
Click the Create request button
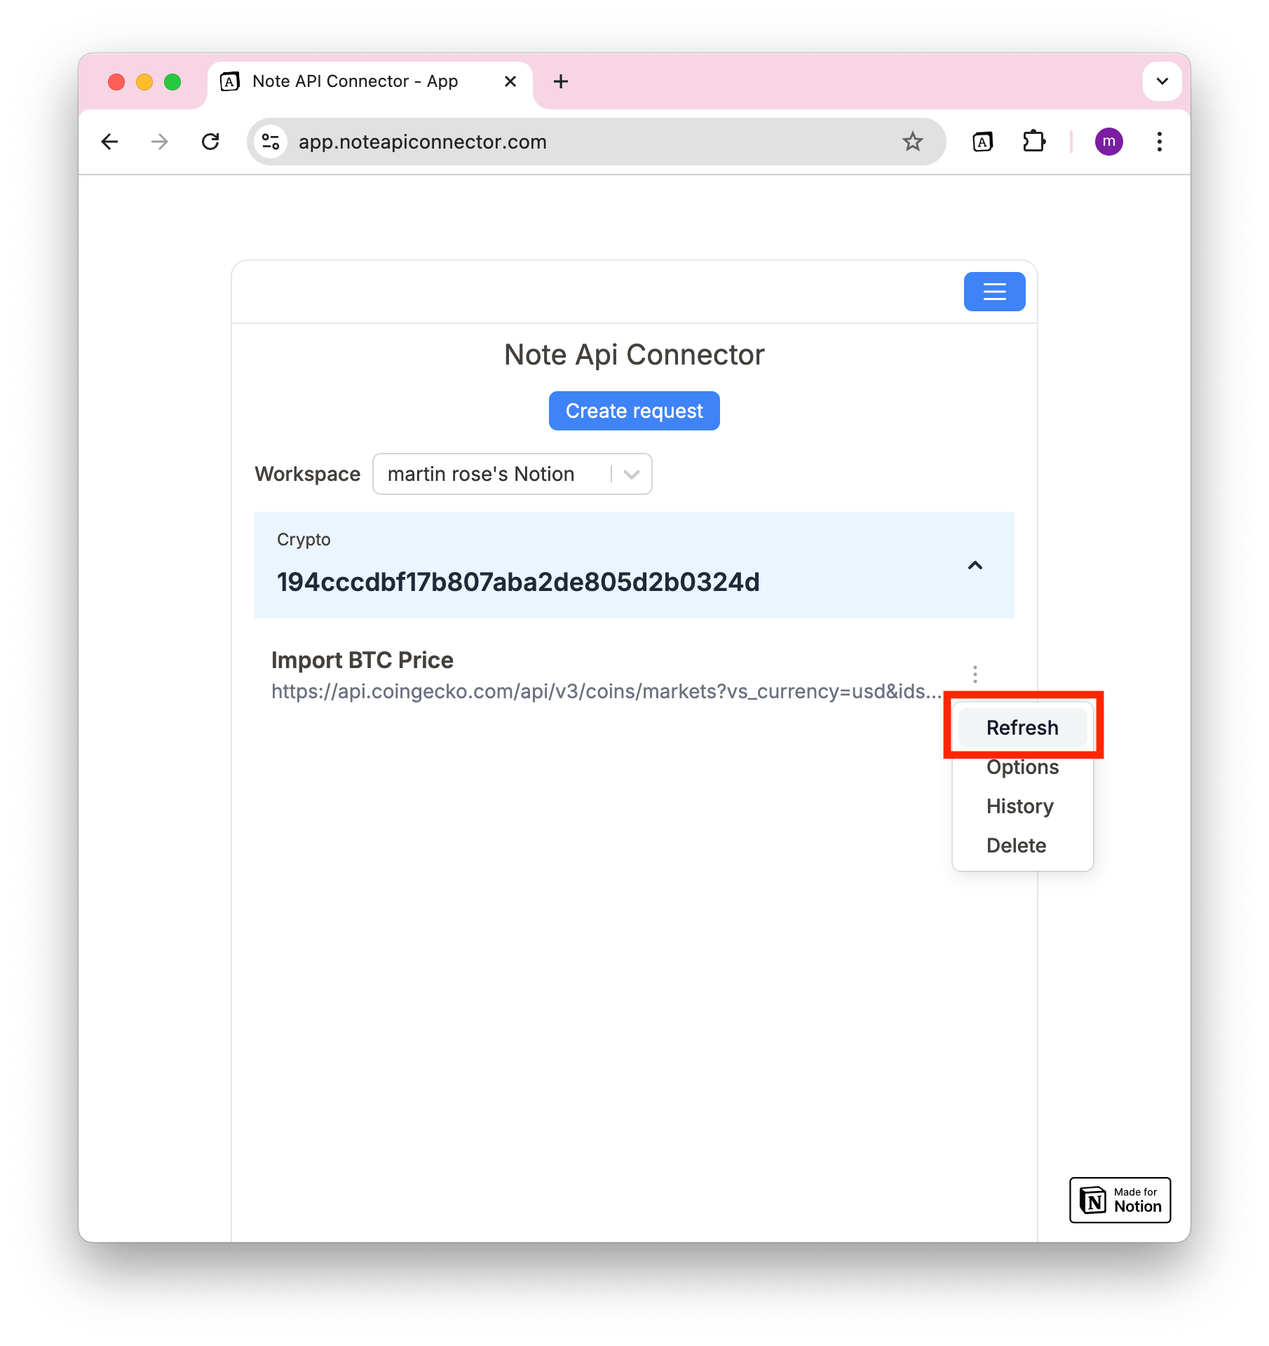coord(634,411)
